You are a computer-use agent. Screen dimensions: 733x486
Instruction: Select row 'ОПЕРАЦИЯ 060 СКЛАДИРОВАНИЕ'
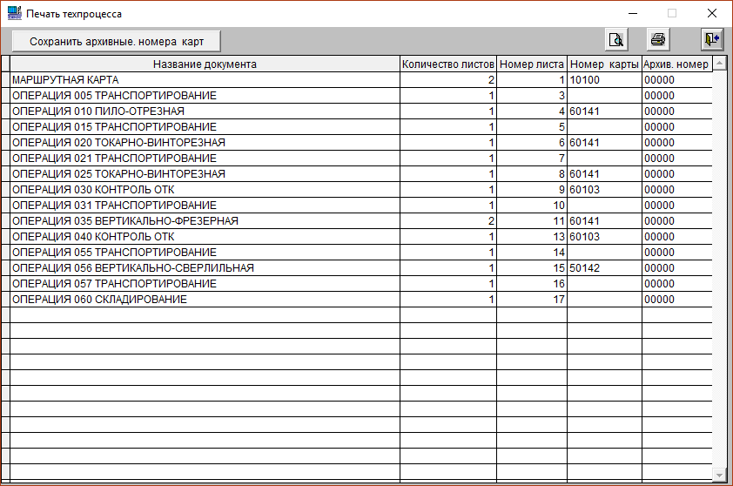[x=205, y=300]
